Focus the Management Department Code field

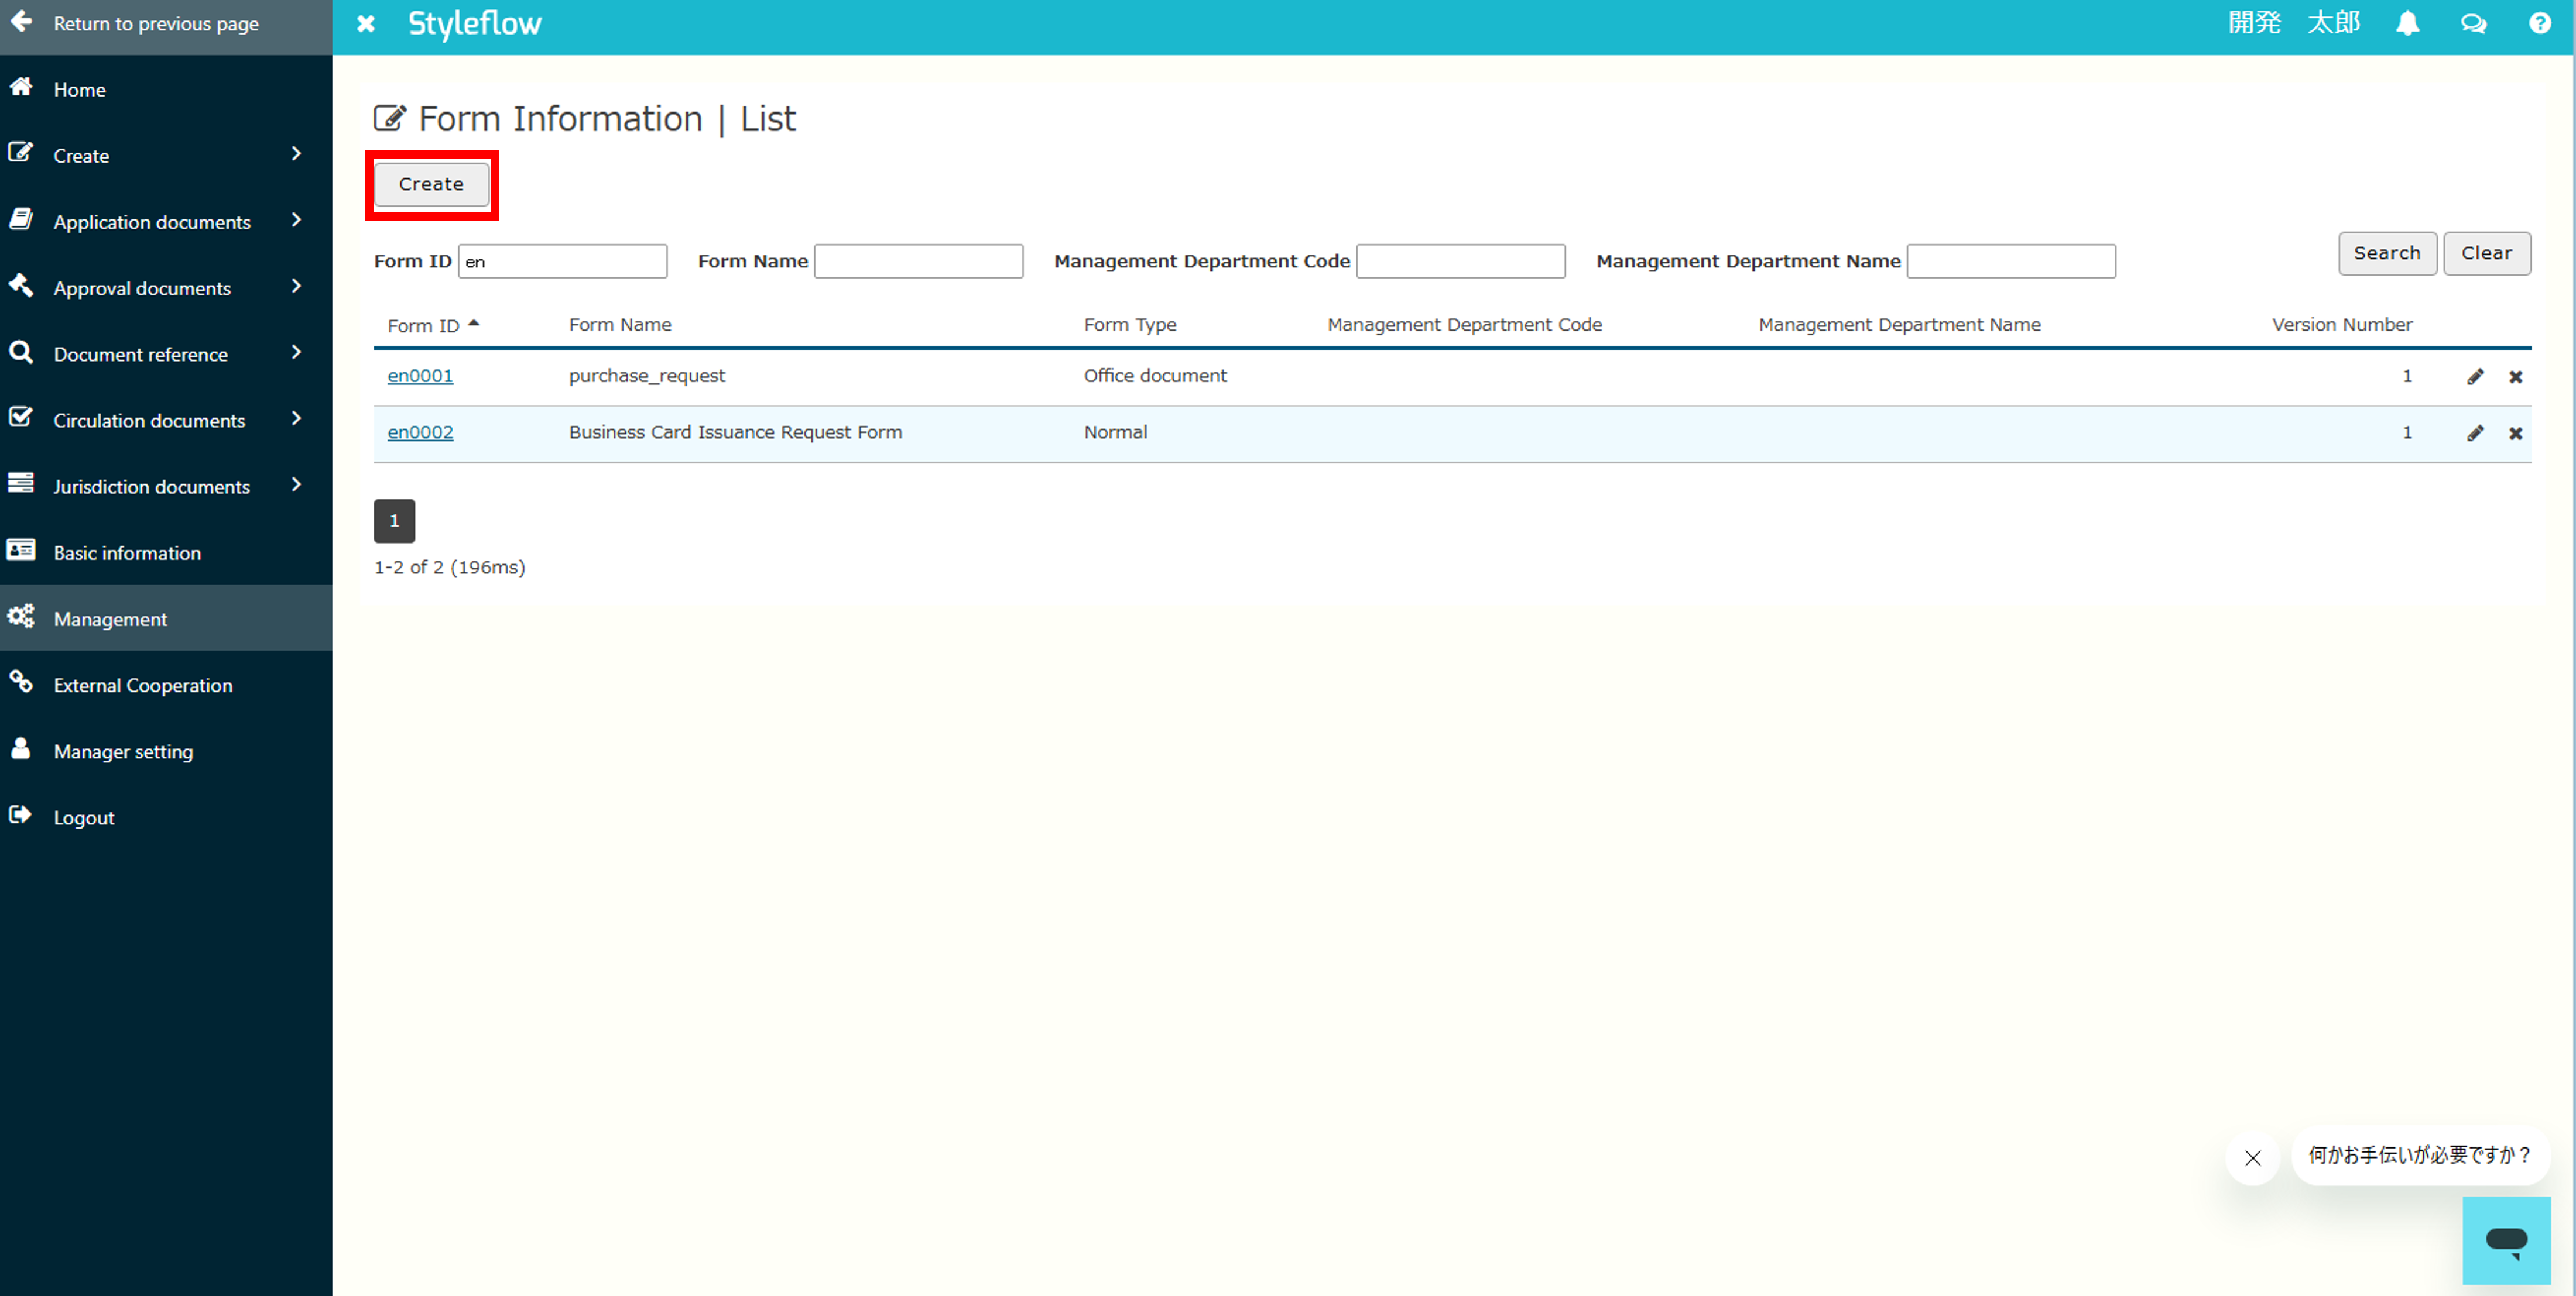click(1461, 261)
